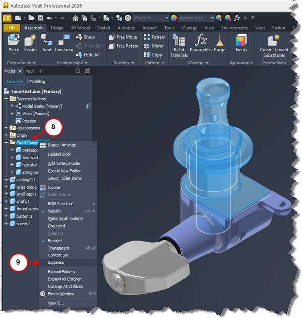Switch to the Design ribbon tab
The image size is (302, 318).
tap(57, 28)
